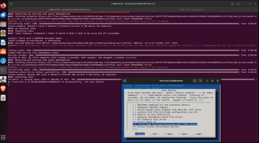
Task: Click 'NOTE: No setscene tasks' terminal line
Action: point(22,28)
